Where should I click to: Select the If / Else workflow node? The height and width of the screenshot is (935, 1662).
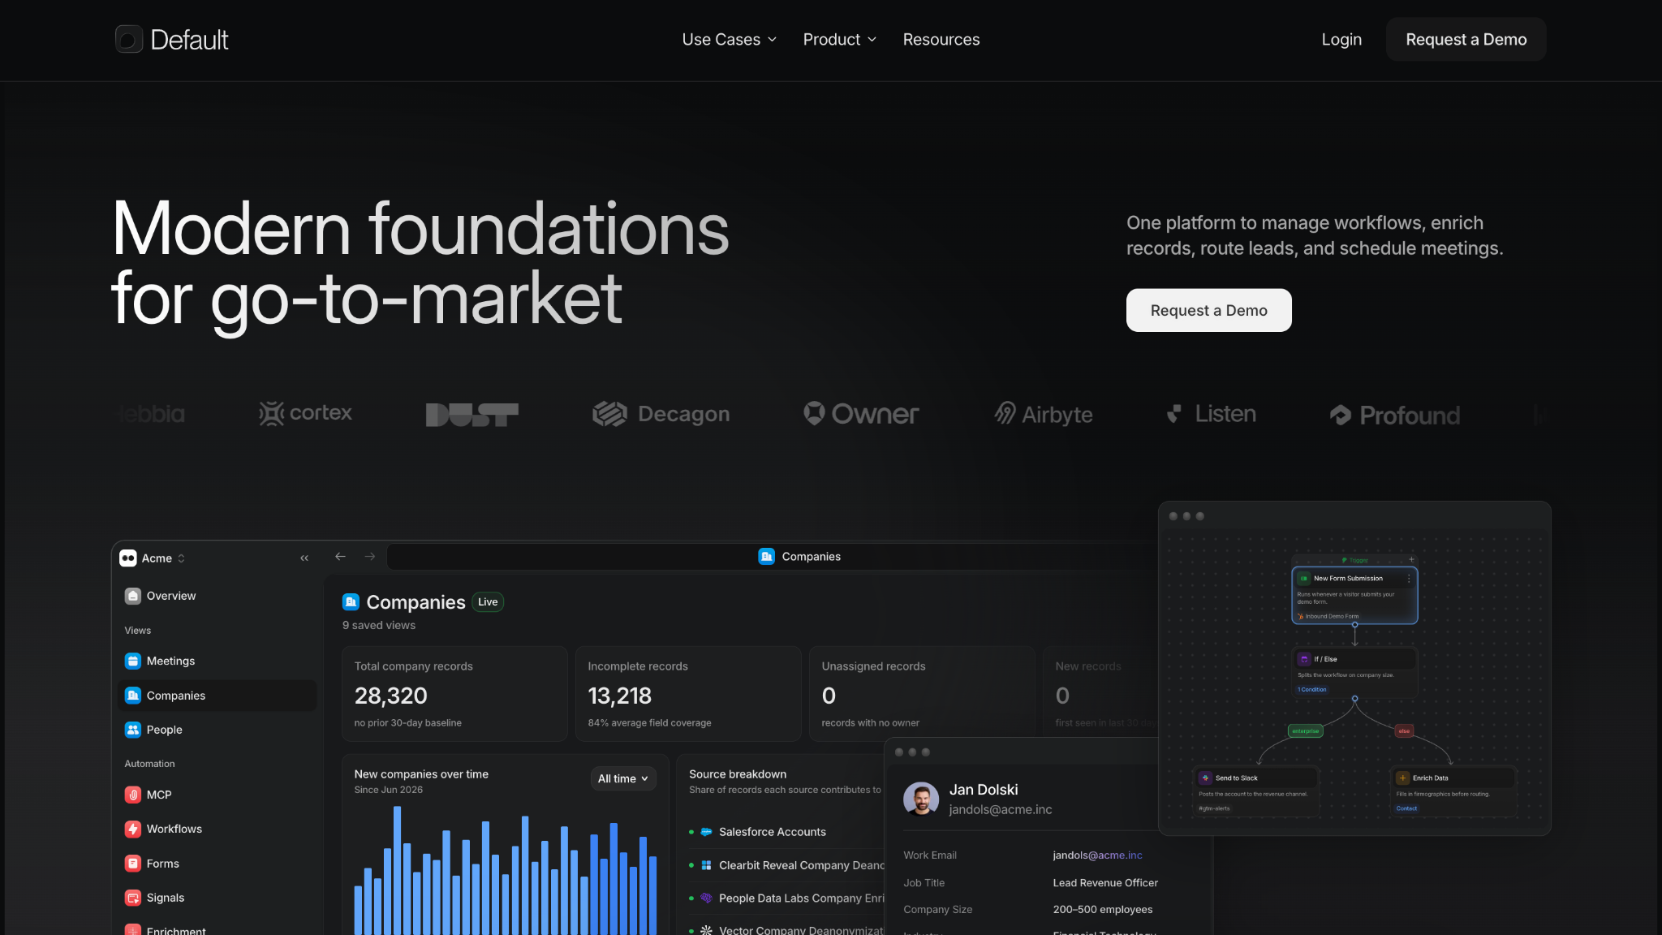(x=1354, y=673)
